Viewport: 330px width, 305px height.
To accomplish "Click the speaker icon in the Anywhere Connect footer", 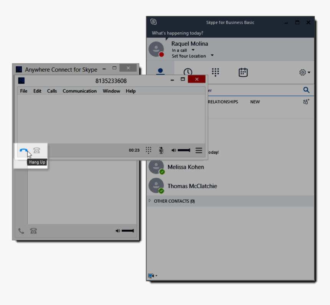I will [118, 231].
